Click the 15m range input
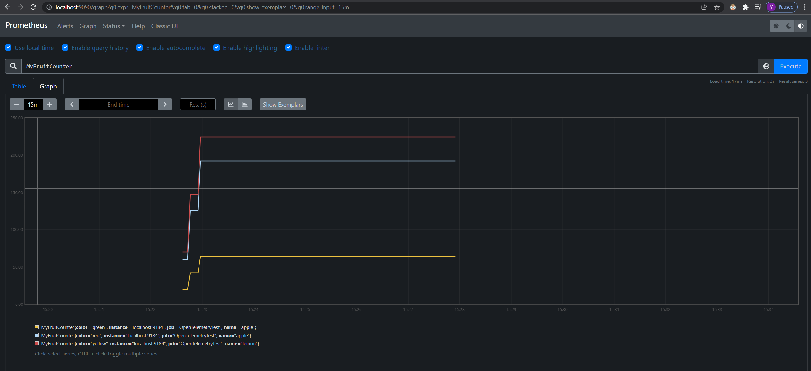This screenshot has height=371, width=811. pos(33,104)
